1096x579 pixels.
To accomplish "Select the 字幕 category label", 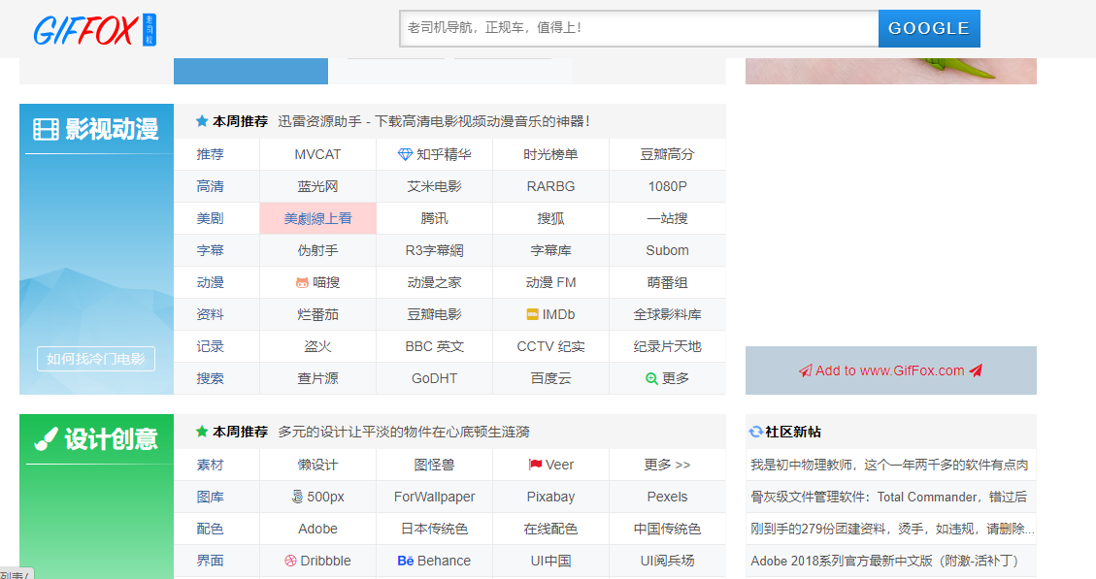I will [210, 251].
